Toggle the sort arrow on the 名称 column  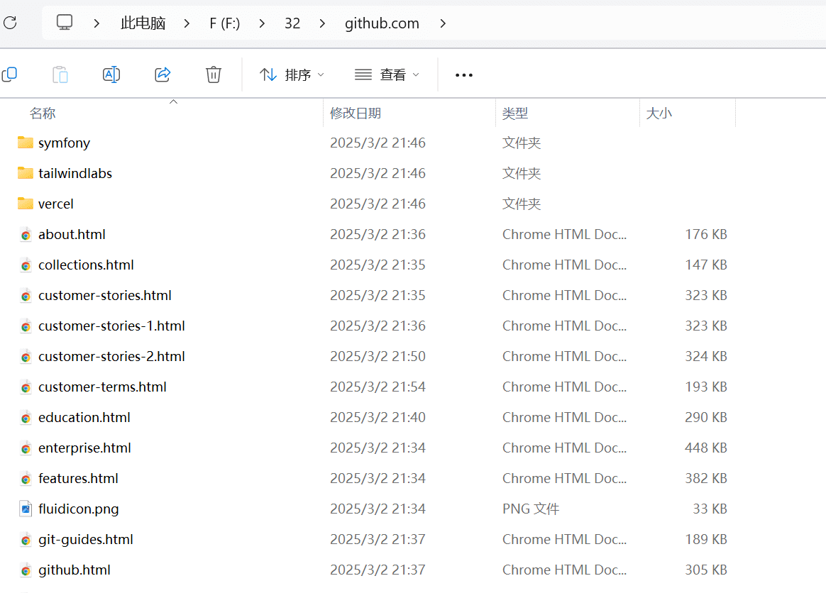coord(173,102)
